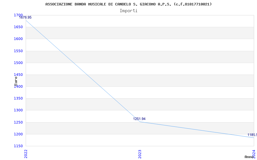The height and width of the screenshot is (160, 257).
Task: Click the 1150 y-axis tick label
Action: [18, 146]
